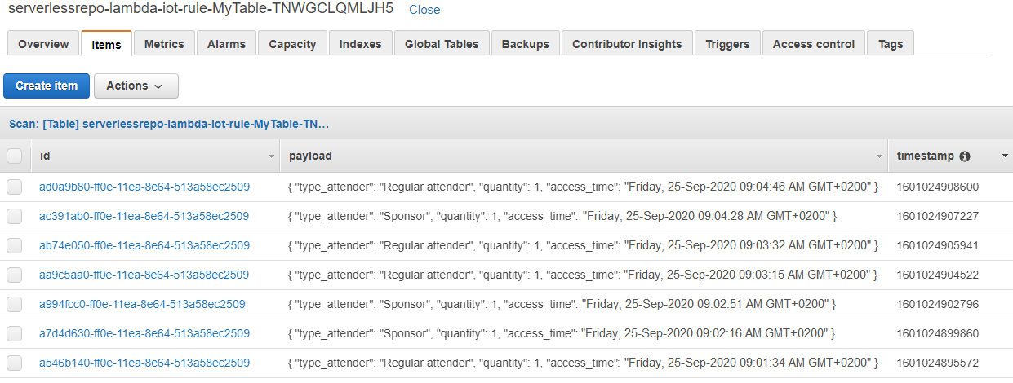
Task: Toggle the select-all header checkbox
Action: pyautogui.click(x=15, y=156)
